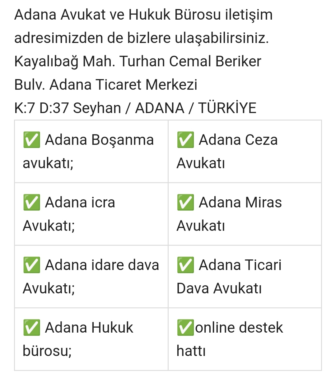Open Adana Boşanma avukatı text
Image resolution: width=336 pixels, height=384 pixels.
tap(88, 151)
